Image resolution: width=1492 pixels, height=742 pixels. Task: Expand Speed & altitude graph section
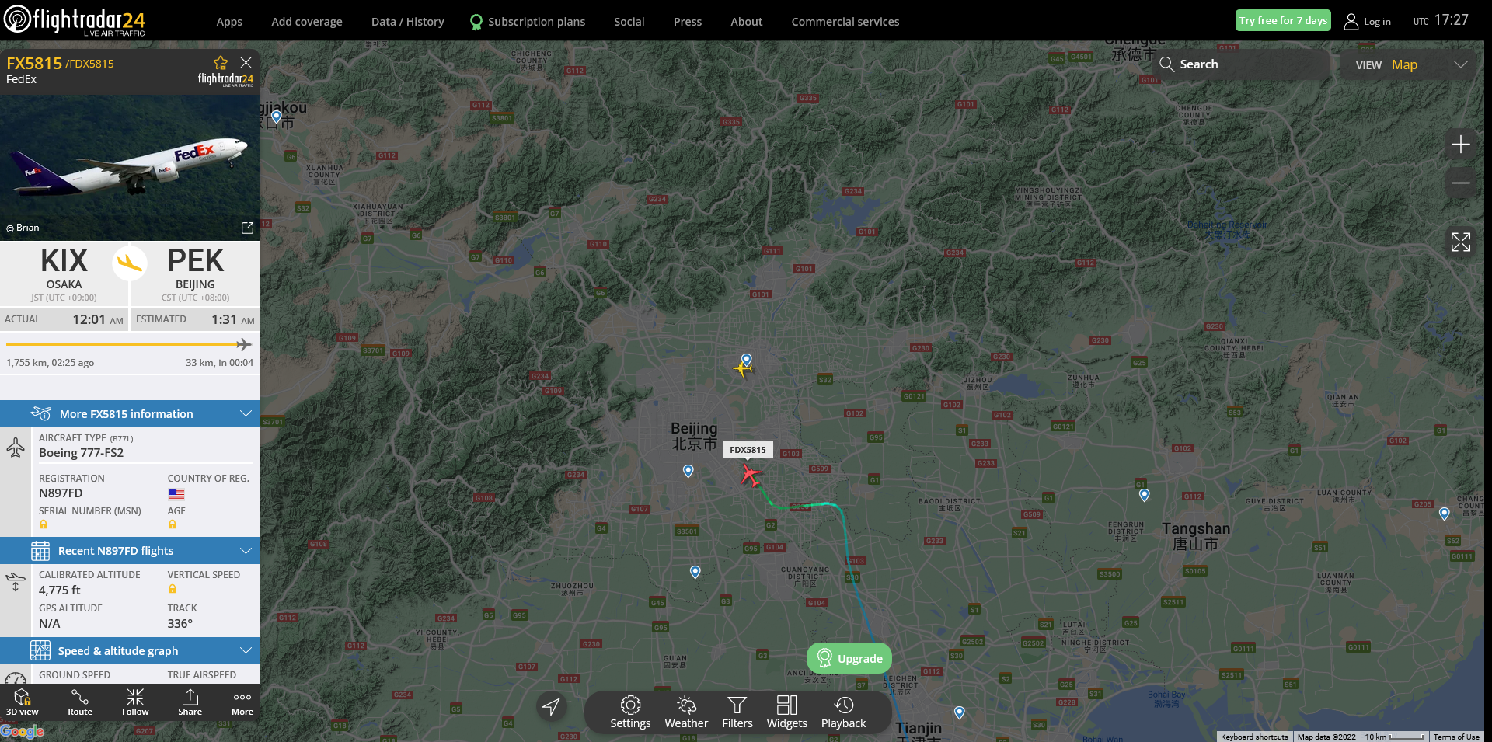tap(130, 651)
